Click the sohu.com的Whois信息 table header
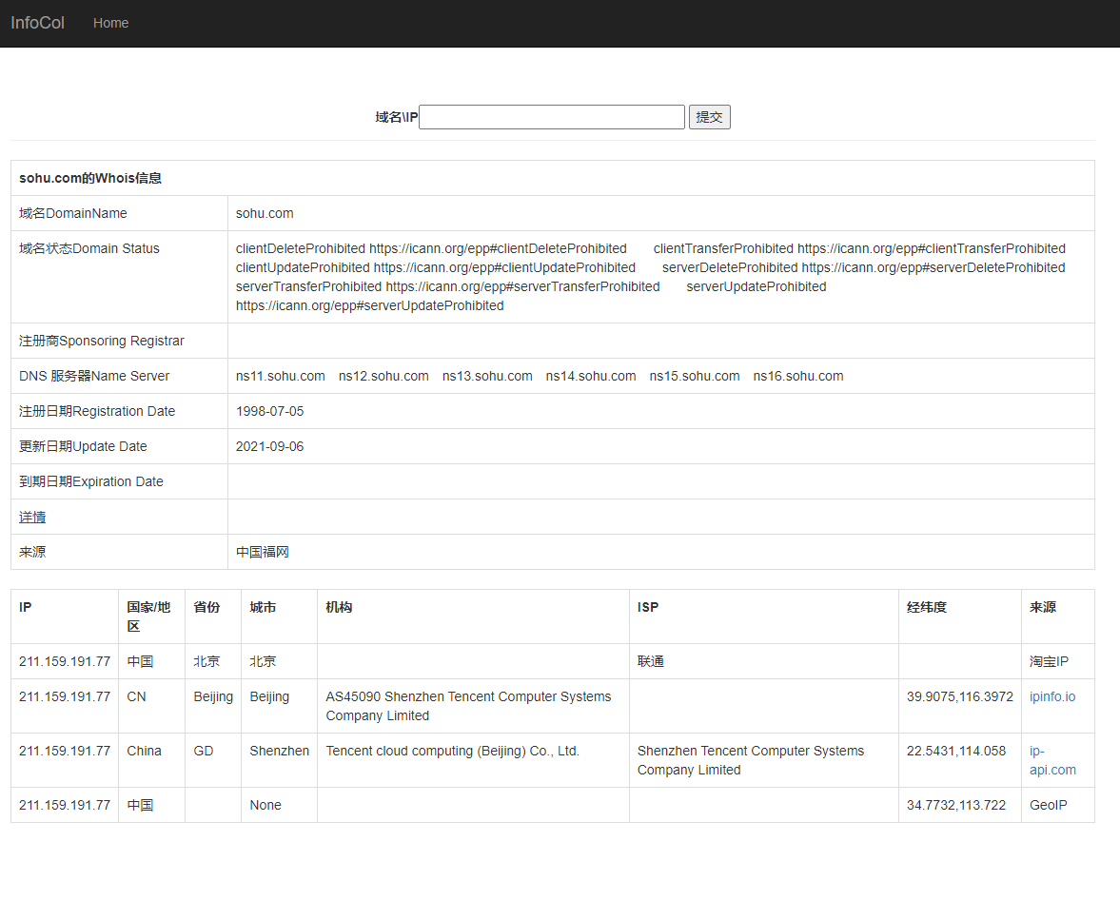 pos(90,178)
